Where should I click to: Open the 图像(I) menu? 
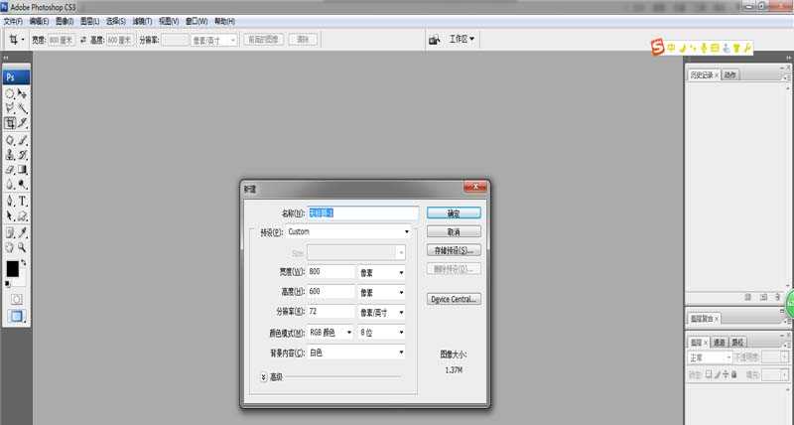pyautogui.click(x=64, y=21)
